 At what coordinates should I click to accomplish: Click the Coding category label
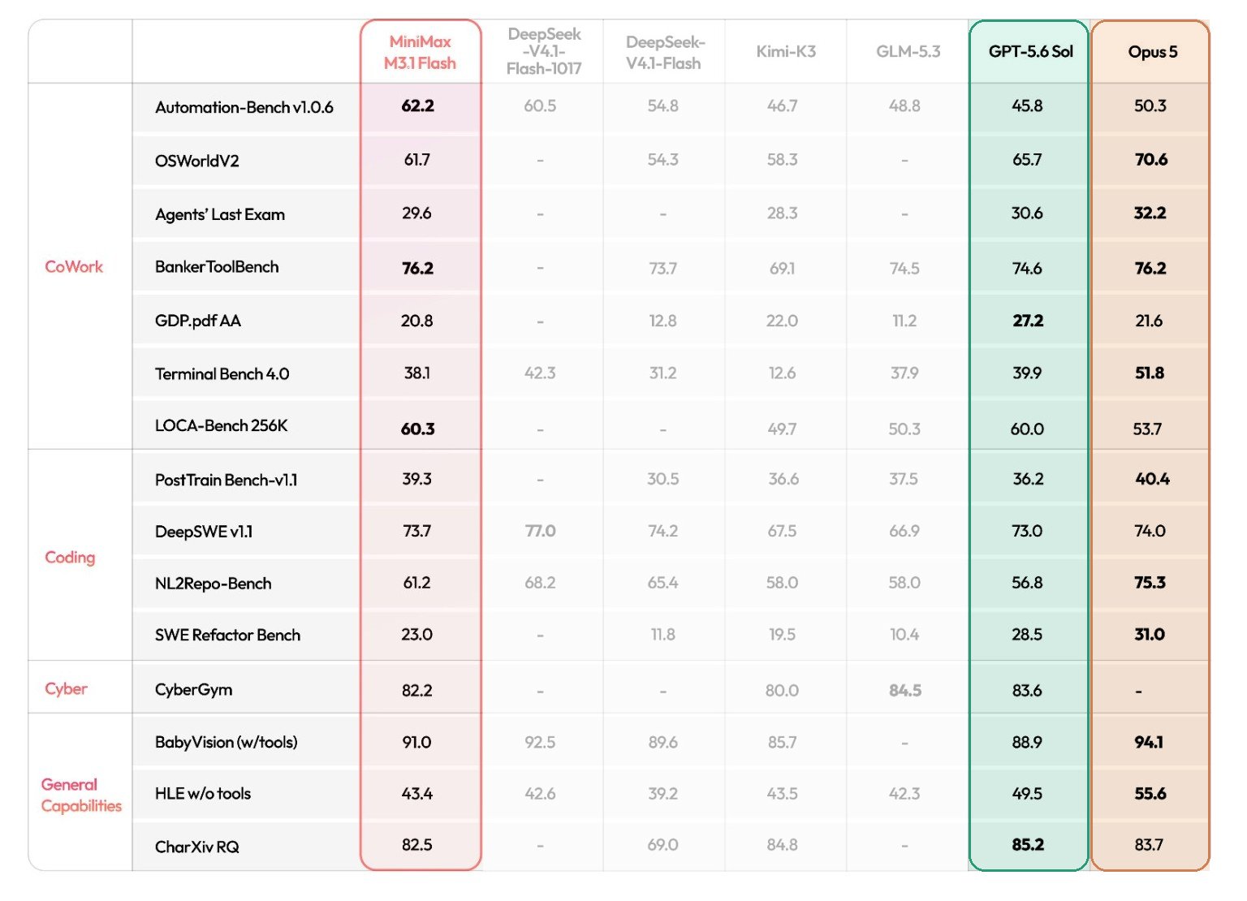click(x=70, y=557)
